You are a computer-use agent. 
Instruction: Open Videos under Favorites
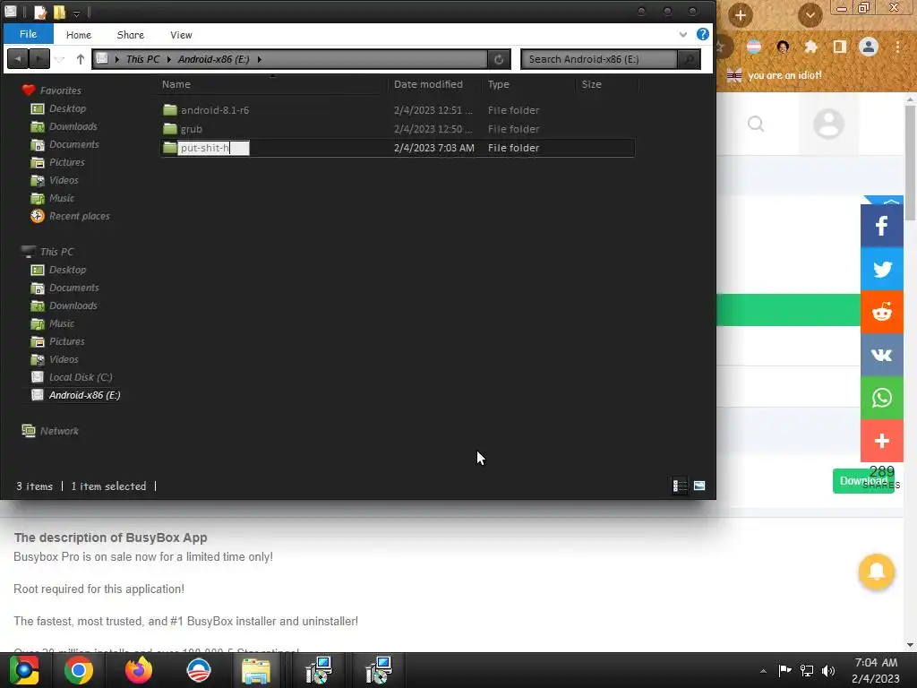pyautogui.click(x=64, y=180)
